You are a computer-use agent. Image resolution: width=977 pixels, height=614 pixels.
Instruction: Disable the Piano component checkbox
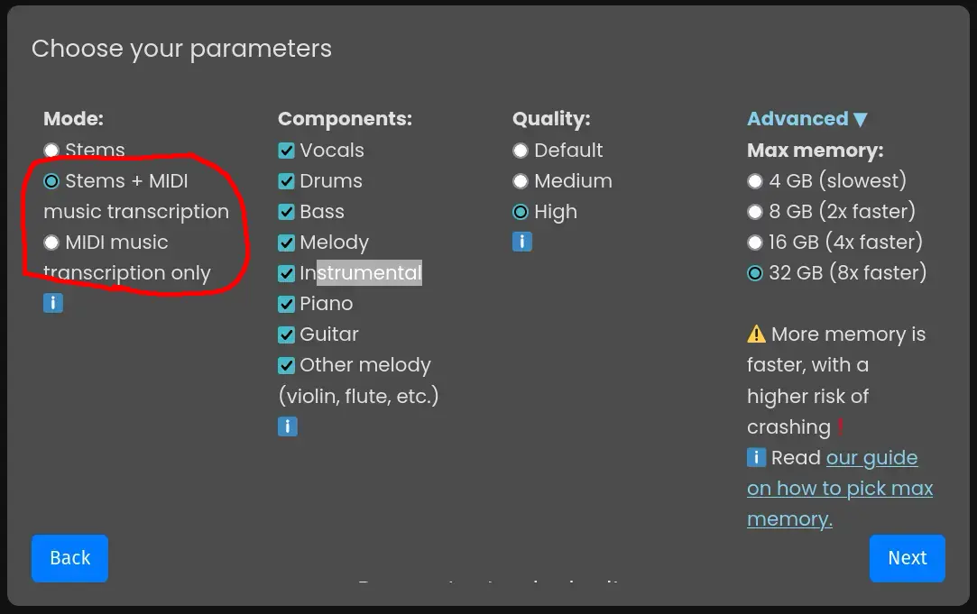[x=287, y=304]
